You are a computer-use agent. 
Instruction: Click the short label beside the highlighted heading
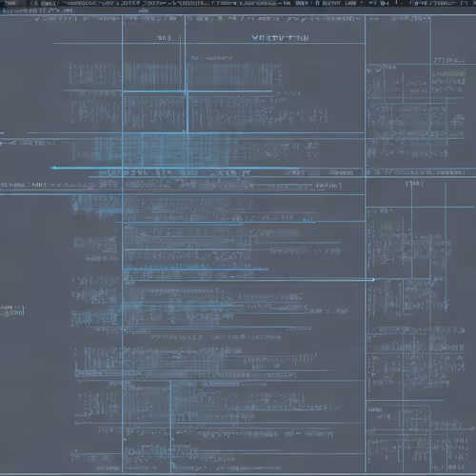[164, 38]
